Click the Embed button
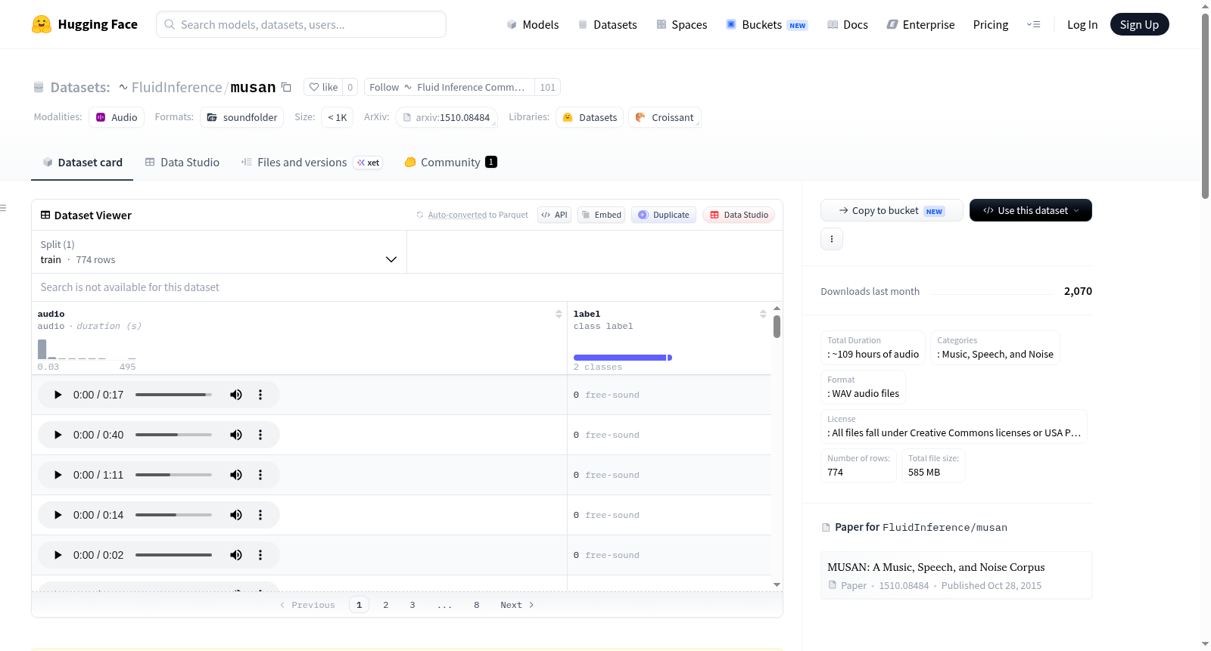Viewport: 1211px width, 651px height. pyautogui.click(x=601, y=215)
